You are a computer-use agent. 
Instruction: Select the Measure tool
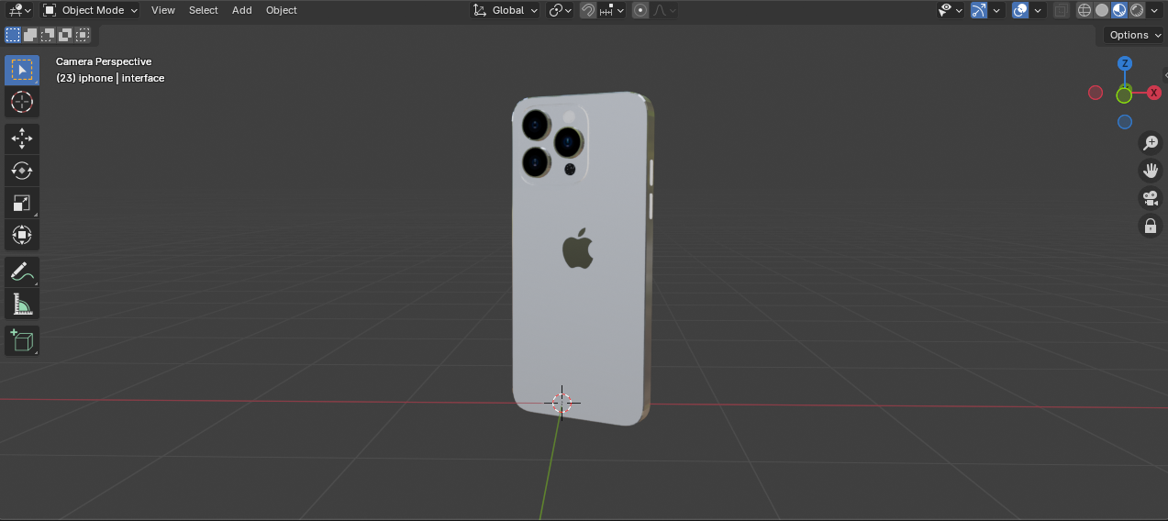coord(22,304)
